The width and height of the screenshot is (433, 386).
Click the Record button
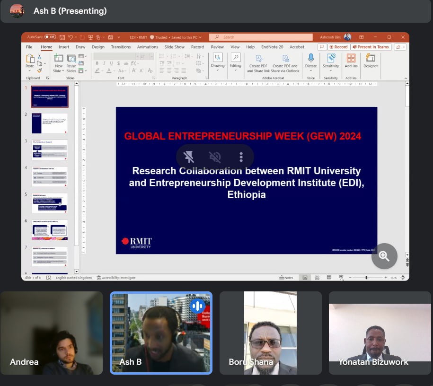coord(338,47)
